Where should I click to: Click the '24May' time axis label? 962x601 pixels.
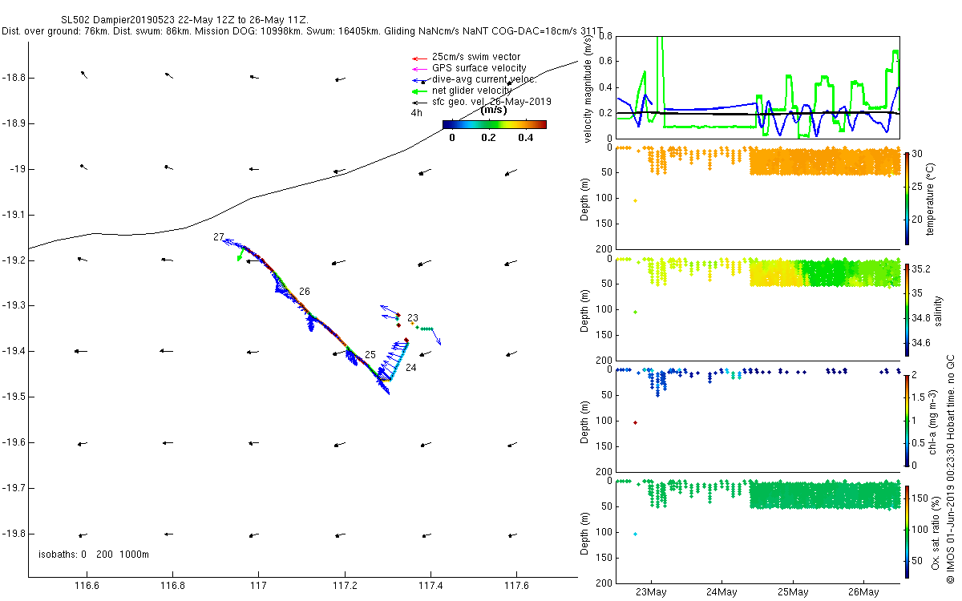coord(721,592)
